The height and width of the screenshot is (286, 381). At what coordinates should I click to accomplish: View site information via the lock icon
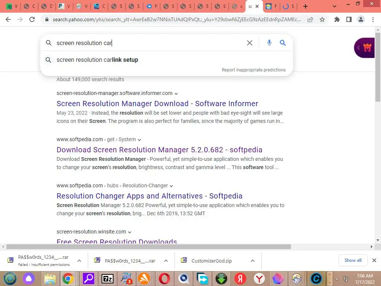click(47, 19)
